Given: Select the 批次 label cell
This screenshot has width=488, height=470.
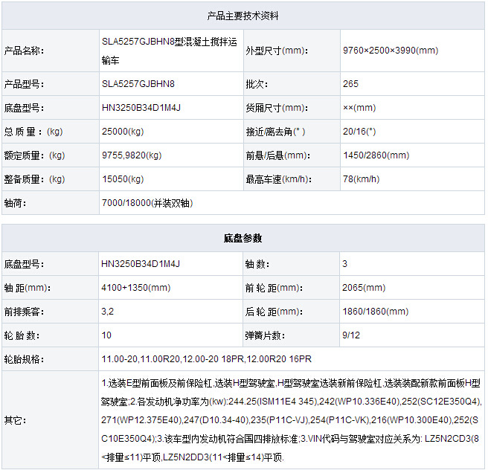Looking at the screenshot, I should pyautogui.click(x=257, y=84).
